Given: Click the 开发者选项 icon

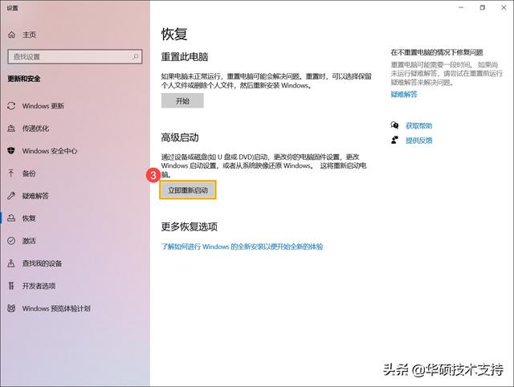Looking at the screenshot, I should point(11,286).
